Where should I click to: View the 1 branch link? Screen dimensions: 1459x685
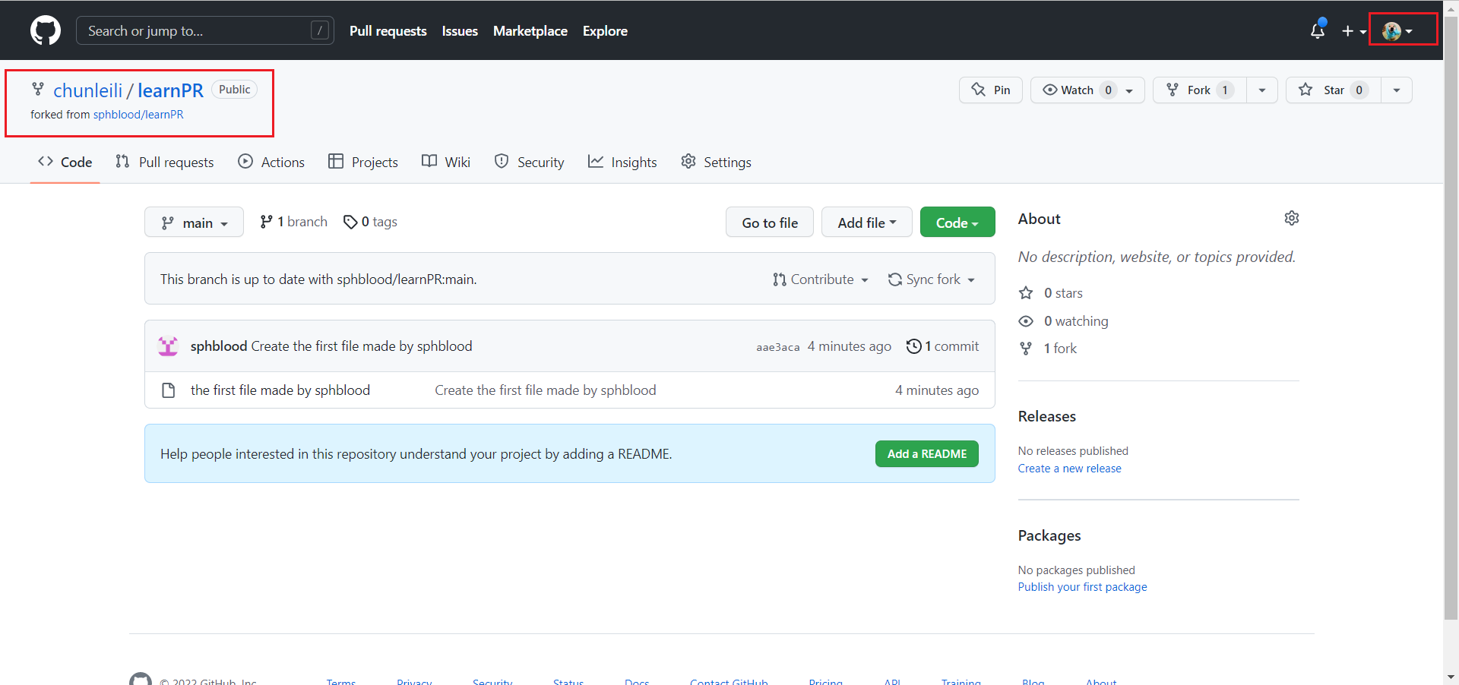[293, 222]
